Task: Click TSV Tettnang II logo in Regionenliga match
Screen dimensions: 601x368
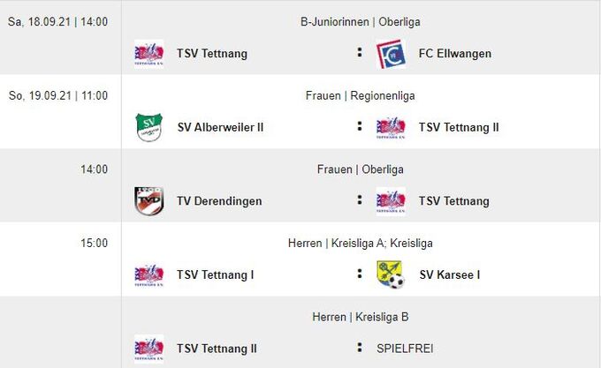Action: (x=390, y=127)
